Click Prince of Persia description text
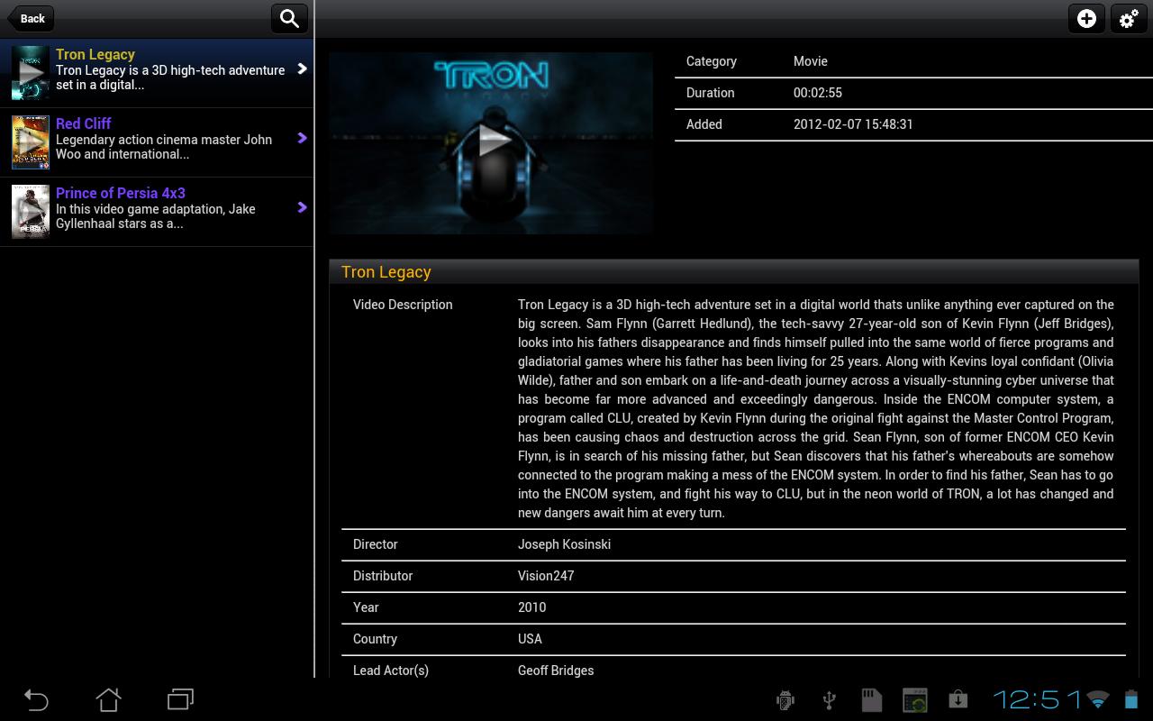1153x721 pixels. coord(156,216)
